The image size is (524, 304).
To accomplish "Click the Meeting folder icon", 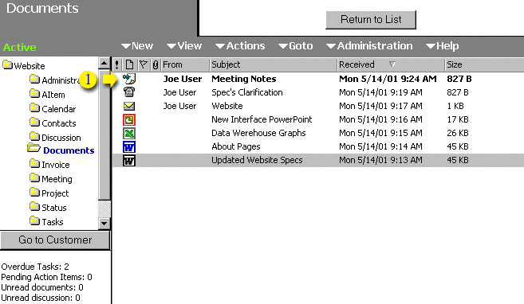I will (34, 177).
